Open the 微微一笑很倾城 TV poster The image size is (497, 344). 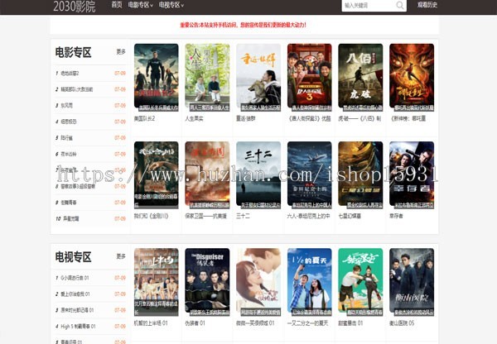point(258,282)
